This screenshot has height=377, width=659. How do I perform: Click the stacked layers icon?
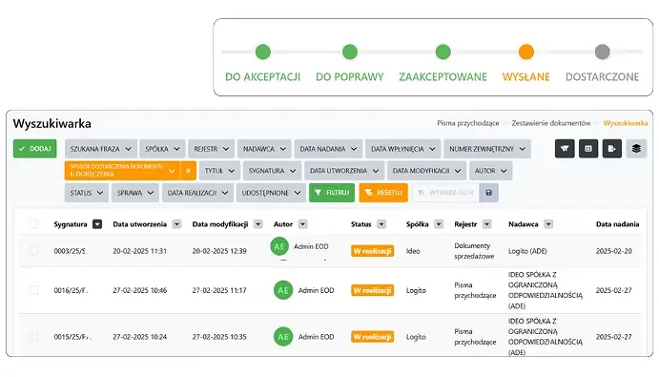pos(636,149)
